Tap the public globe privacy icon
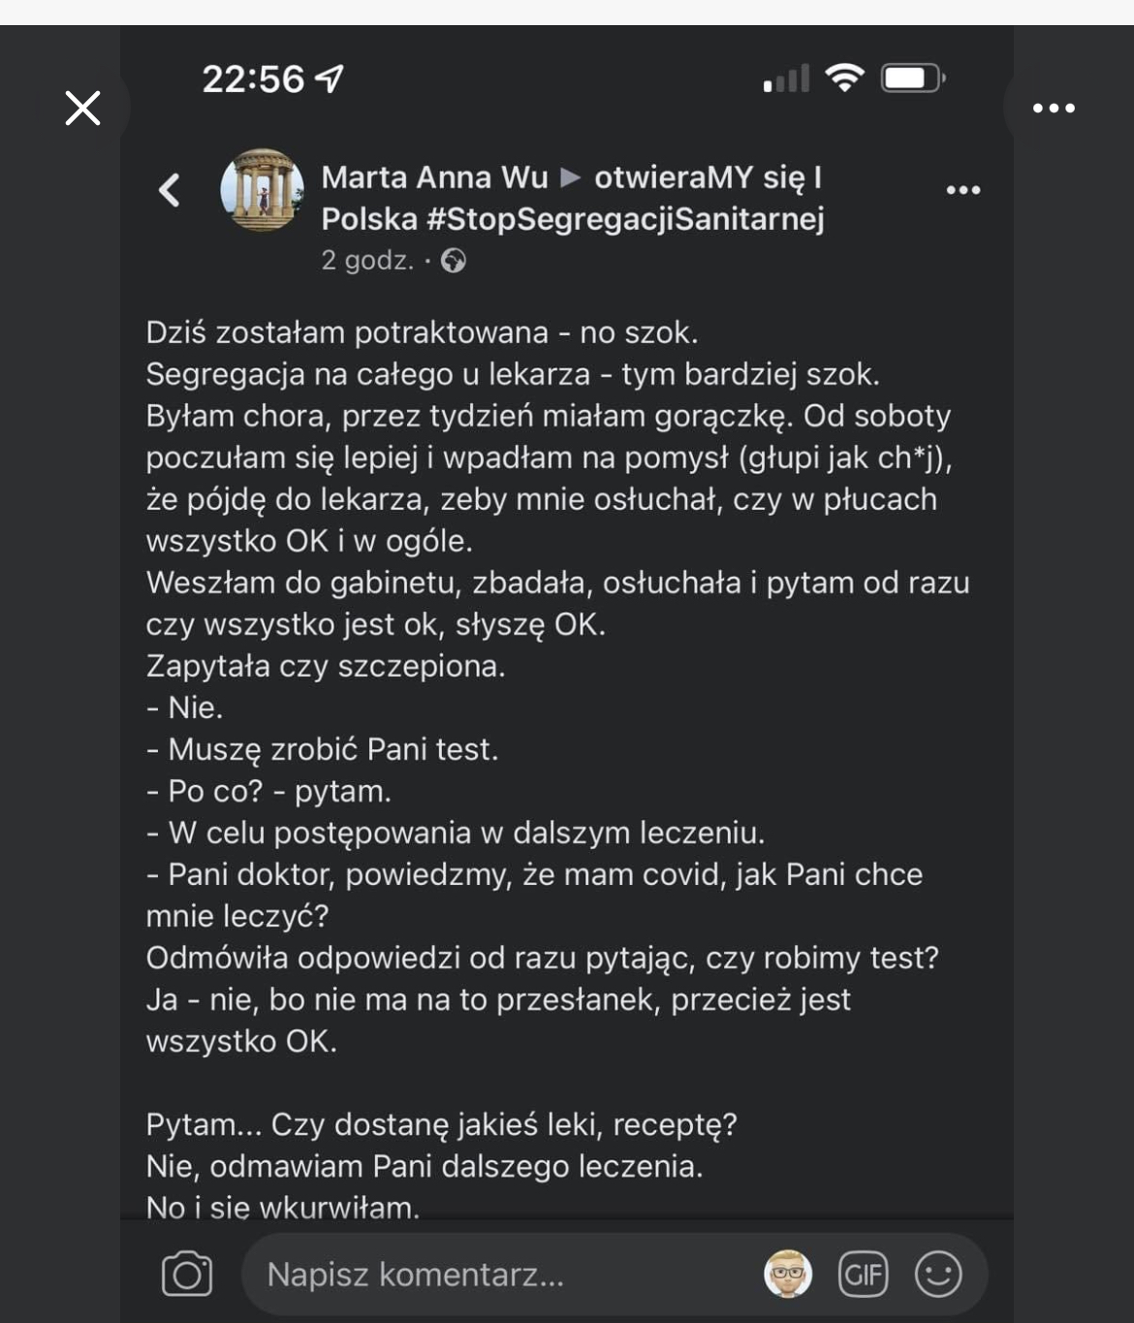This screenshot has width=1134, height=1323. pyautogui.click(x=454, y=261)
